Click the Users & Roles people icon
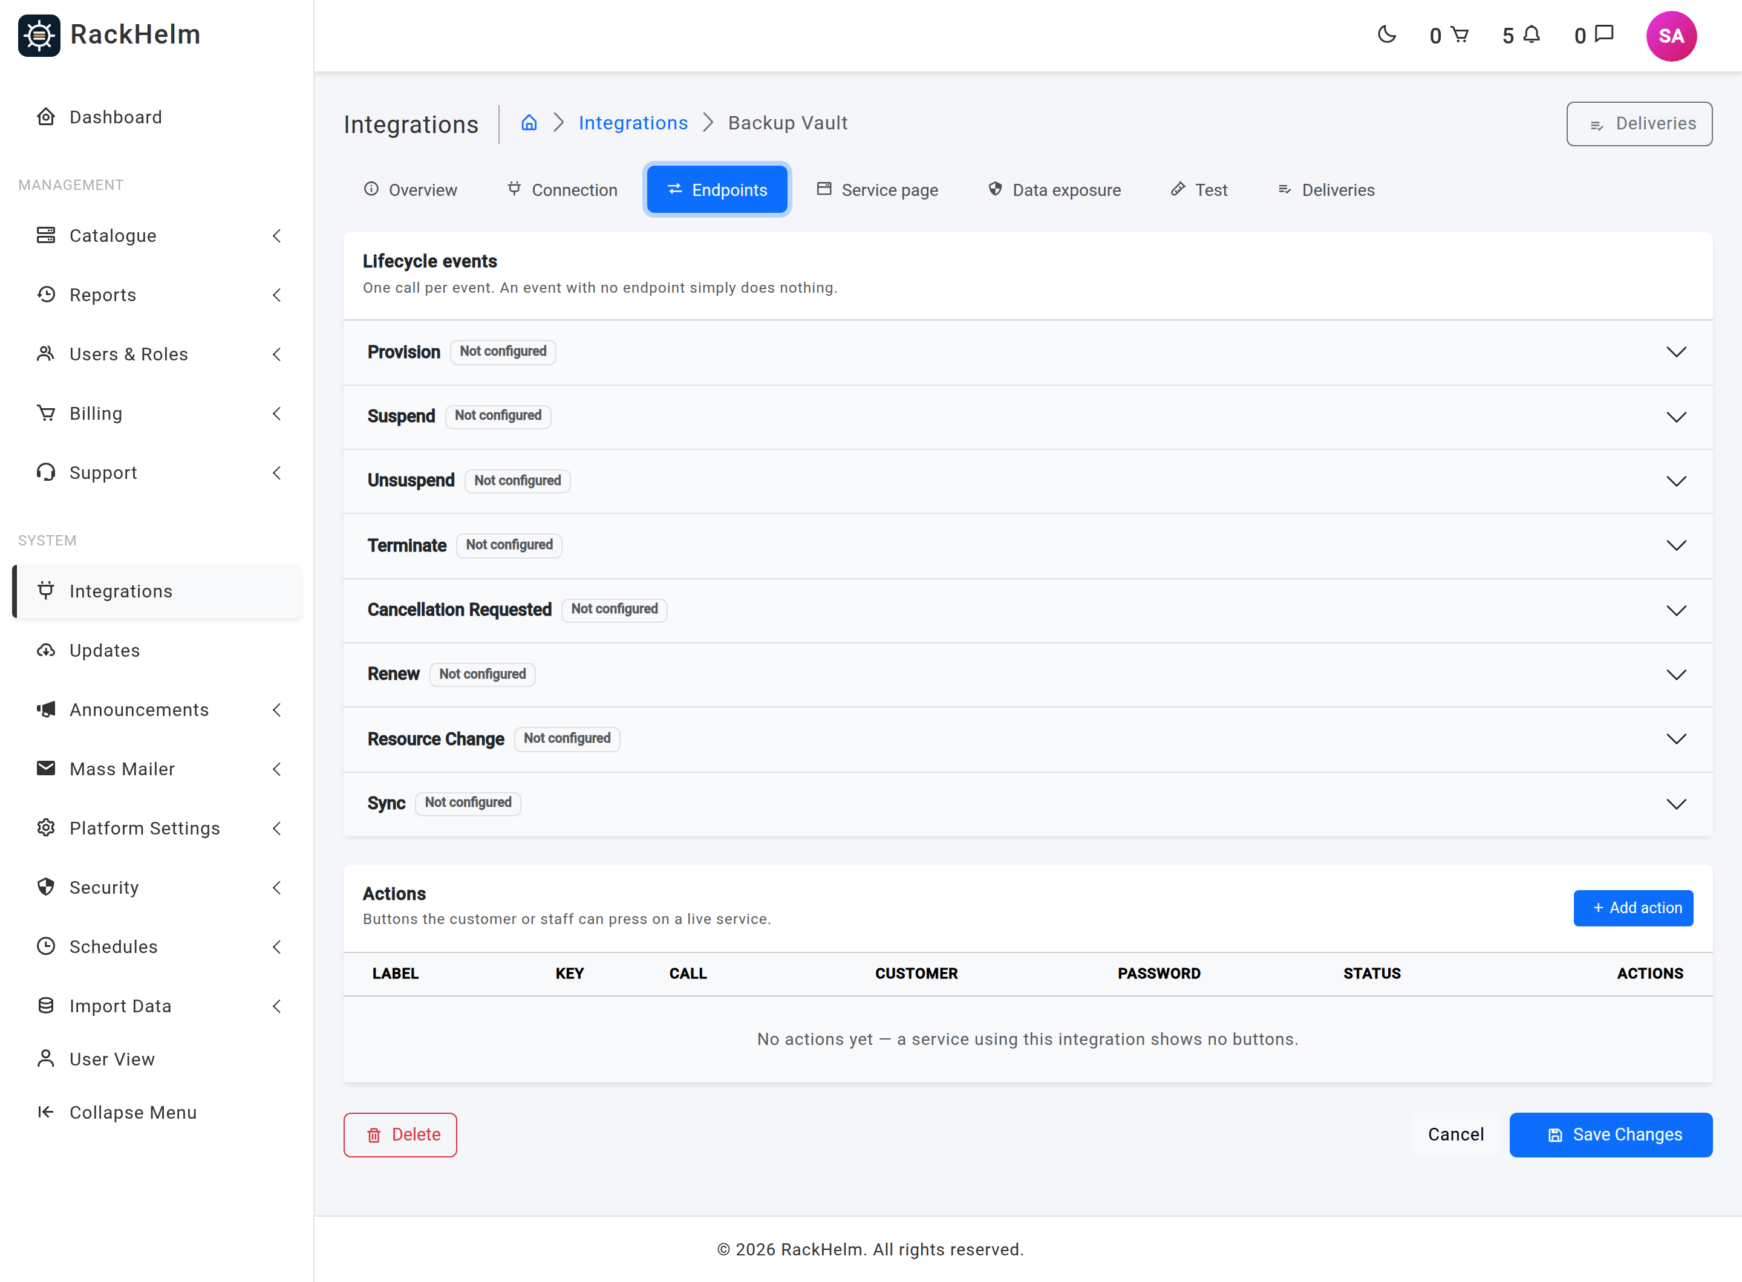This screenshot has height=1282, width=1742. pos(46,354)
